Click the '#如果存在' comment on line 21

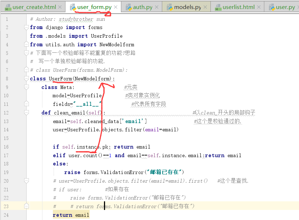pos(117,189)
